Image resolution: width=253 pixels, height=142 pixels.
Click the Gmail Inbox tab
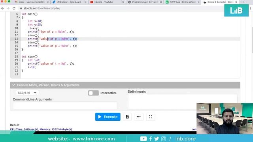click(x=32, y=2)
